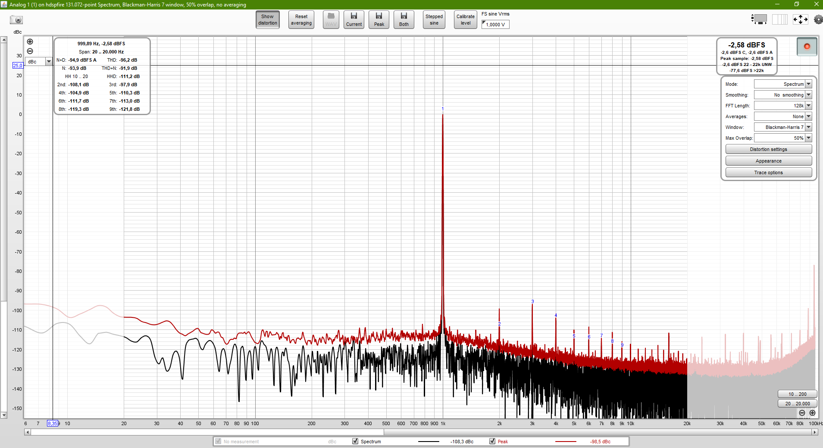Screen dimensions: 823x448
Task: Click the vertical scrollbar thumb on the left
Action: (4, 172)
